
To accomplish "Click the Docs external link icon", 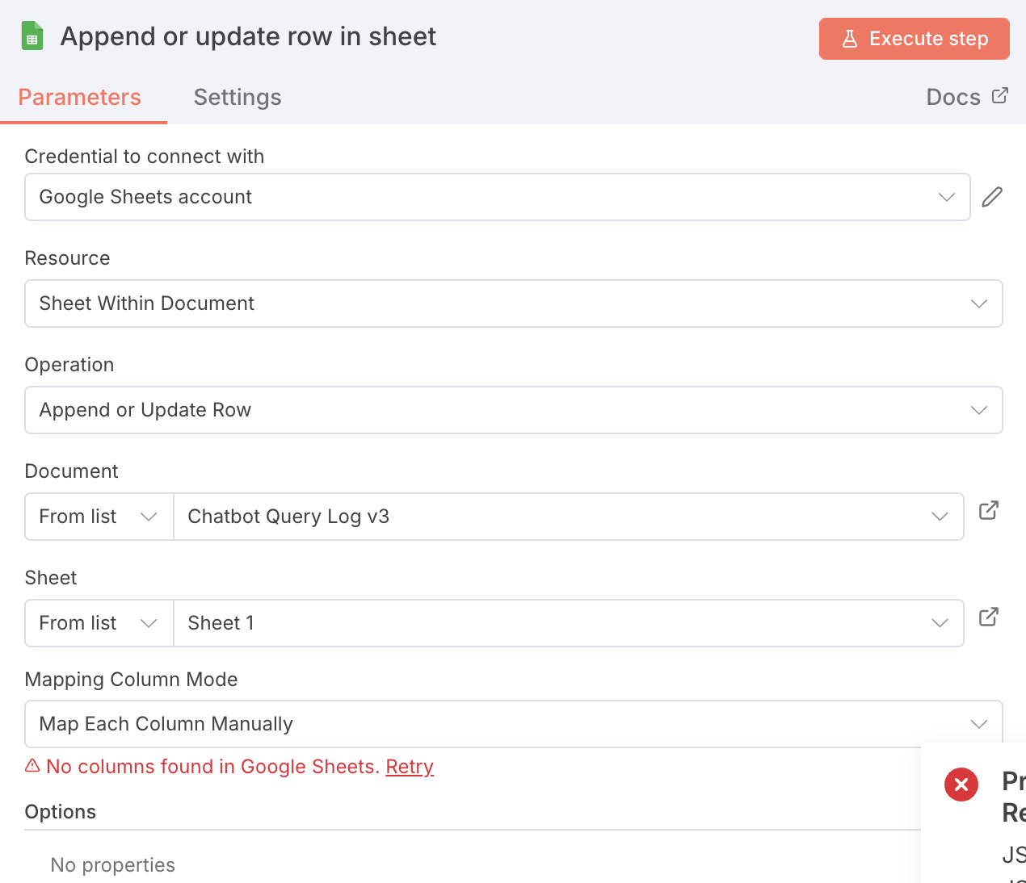I will click(x=1000, y=96).
